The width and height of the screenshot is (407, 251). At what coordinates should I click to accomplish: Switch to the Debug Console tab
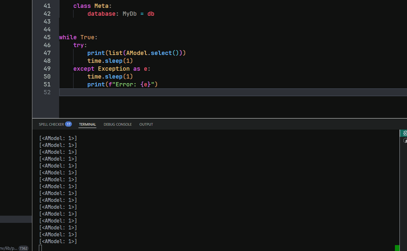[x=118, y=124]
